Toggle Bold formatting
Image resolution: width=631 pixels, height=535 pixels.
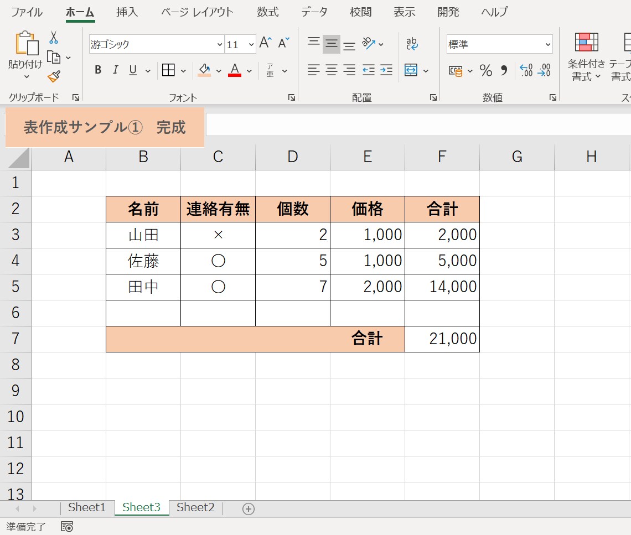[x=98, y=70]
